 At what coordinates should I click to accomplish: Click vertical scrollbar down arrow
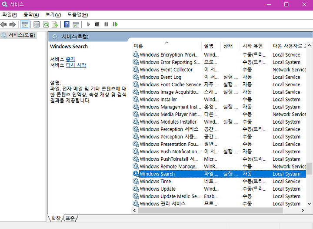309,204
